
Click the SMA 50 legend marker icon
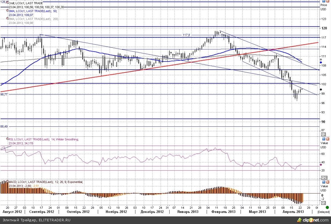pyautogui.click(x=7, y=11)
